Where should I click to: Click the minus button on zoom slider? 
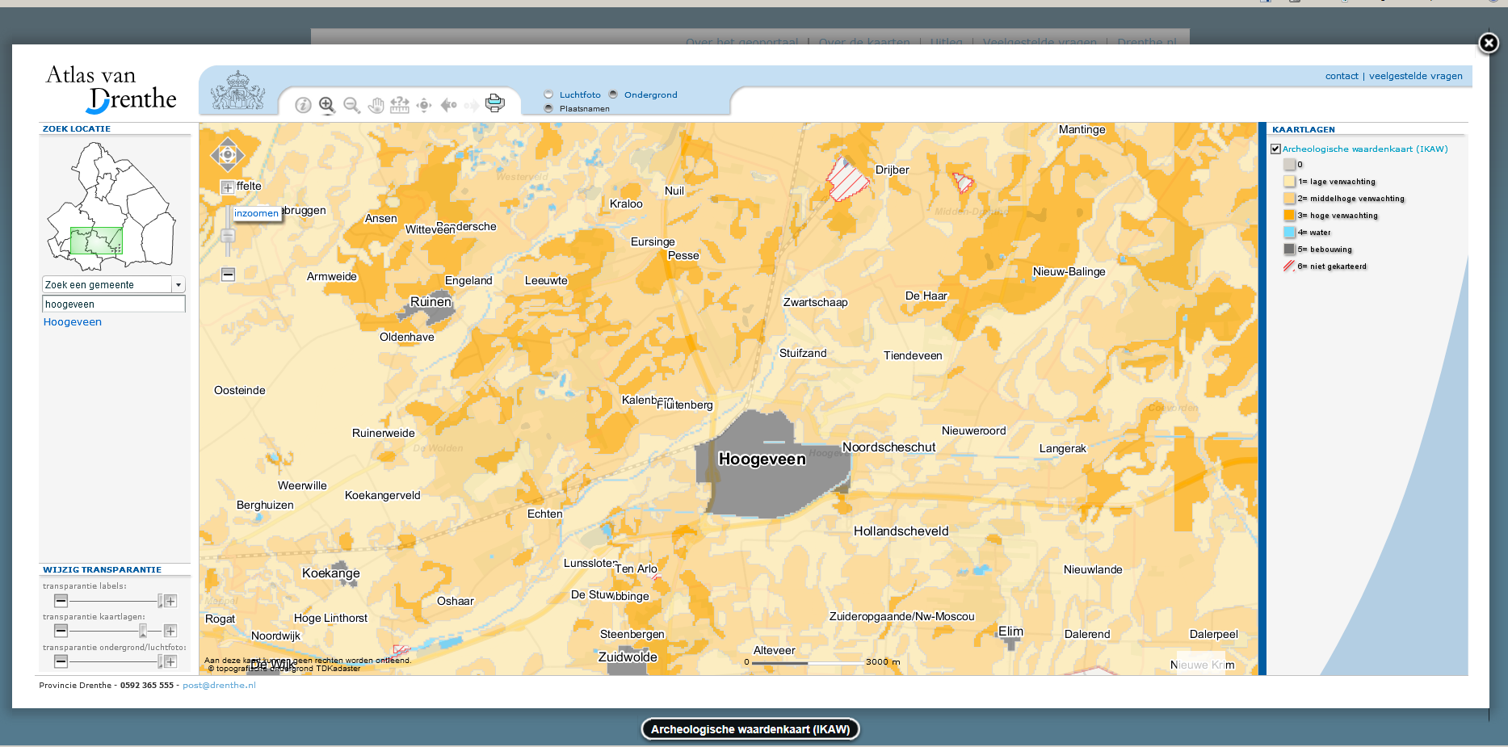(228, 275)
